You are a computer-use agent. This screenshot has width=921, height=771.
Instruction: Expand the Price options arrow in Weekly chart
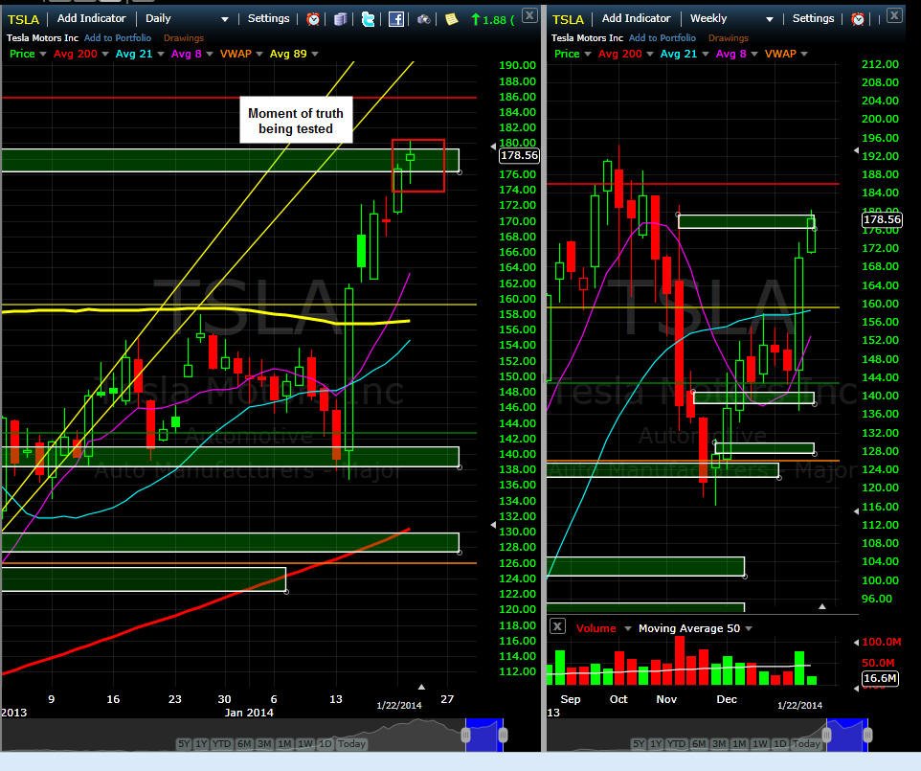coord(588,54)
